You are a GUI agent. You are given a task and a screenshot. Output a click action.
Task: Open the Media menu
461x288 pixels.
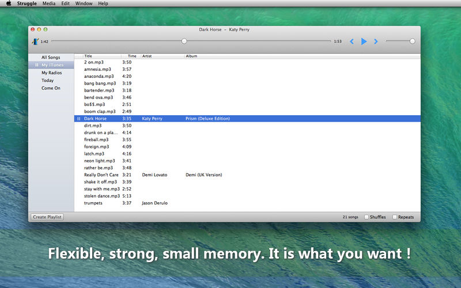(49, 3)
